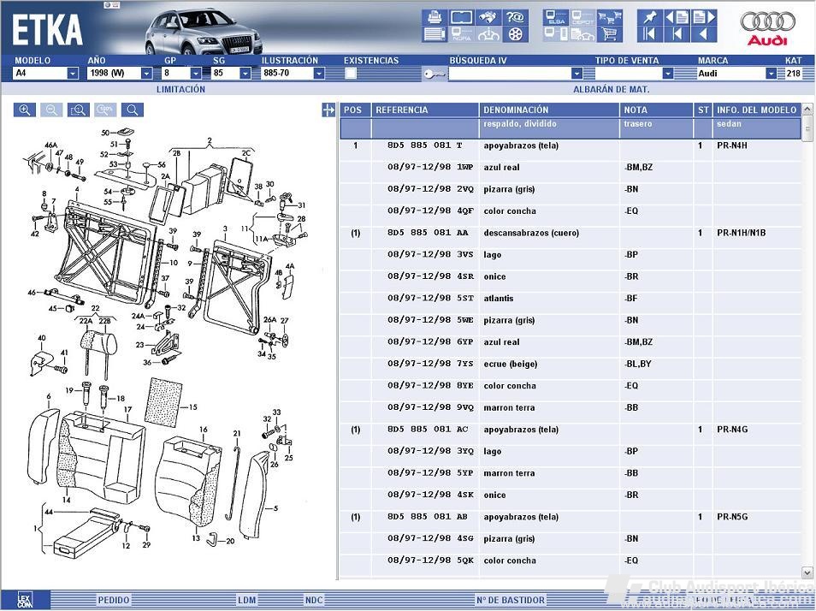Toggle the panel splitter arrow beside POS
The image size is (816, 611).
[328, 110]
